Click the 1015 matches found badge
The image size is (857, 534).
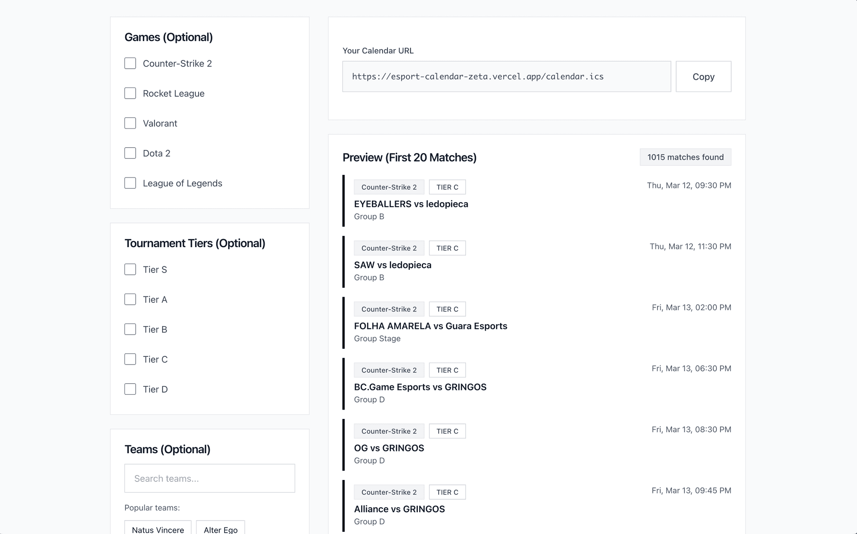[685, 157]
